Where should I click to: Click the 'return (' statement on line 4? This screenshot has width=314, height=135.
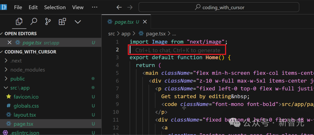coord(148,65)
